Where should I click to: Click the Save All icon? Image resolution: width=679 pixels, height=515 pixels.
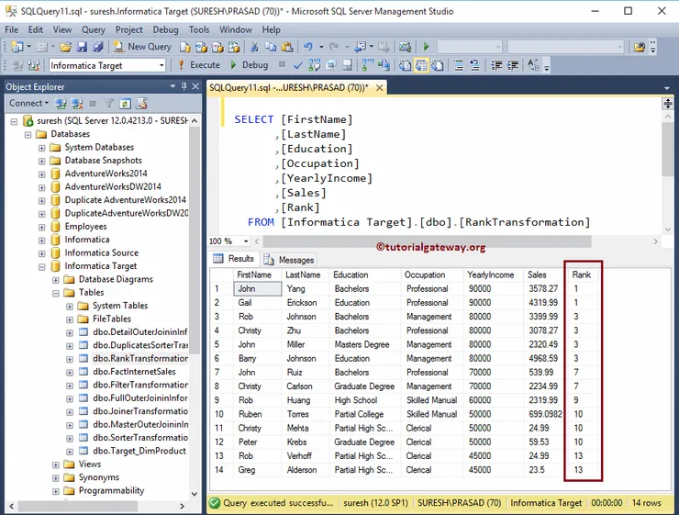(x=98, y=47)
